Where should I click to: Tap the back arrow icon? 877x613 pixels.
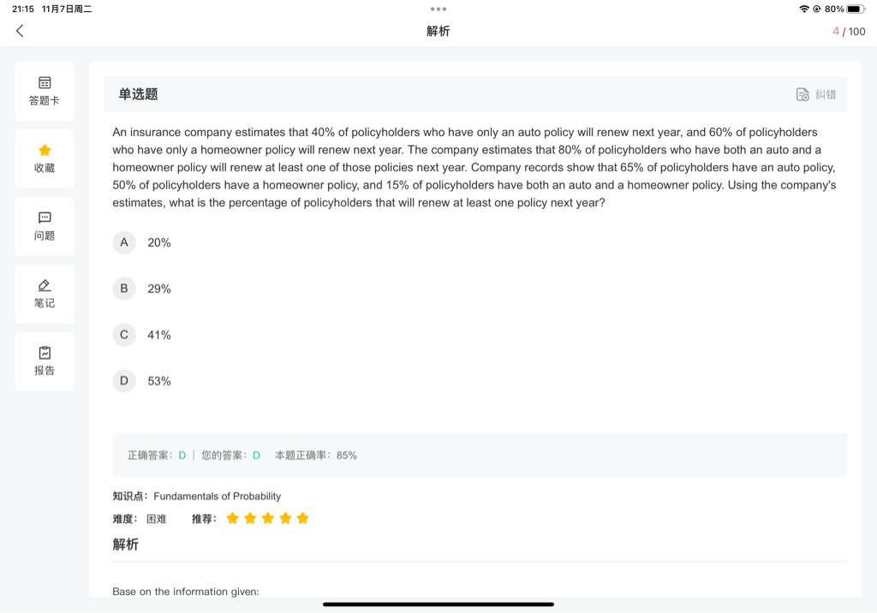coord(20,31)
